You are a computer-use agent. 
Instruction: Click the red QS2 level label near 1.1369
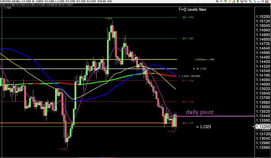pyautogui.click(x=188, y=102)
